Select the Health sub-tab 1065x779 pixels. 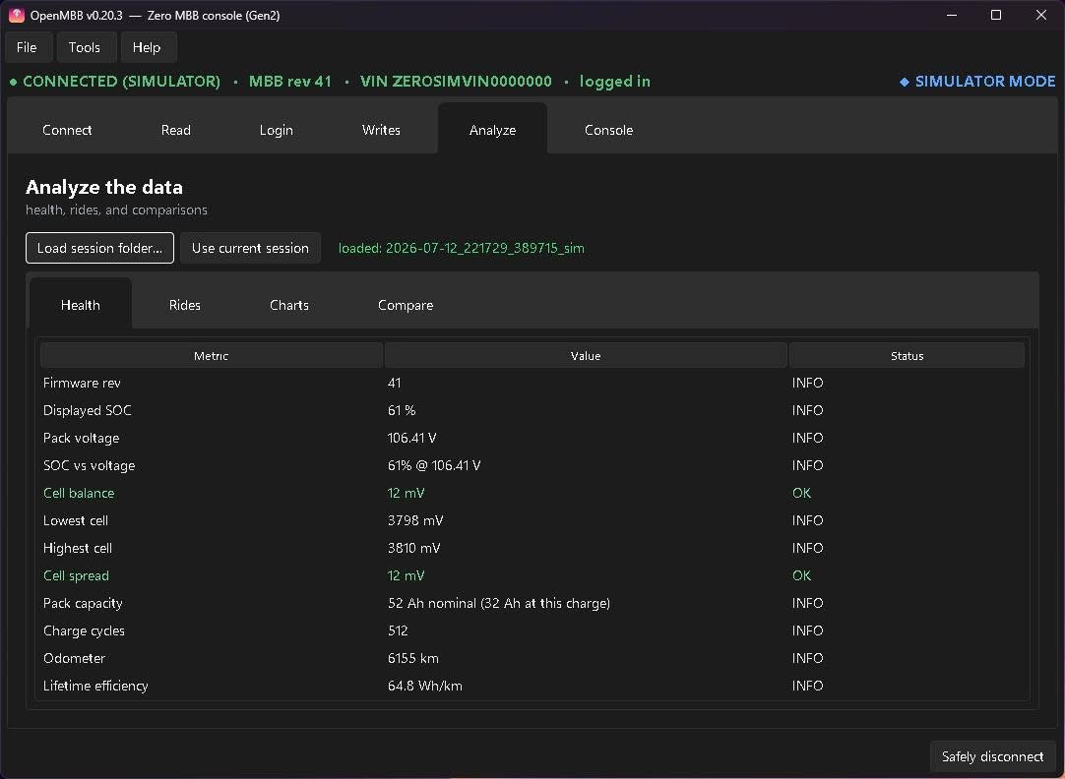[x=80, y=305]
